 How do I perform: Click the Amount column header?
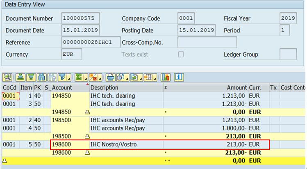tap(237, 87)
